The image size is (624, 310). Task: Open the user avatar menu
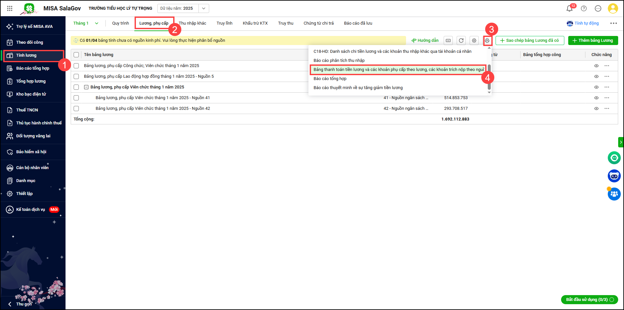pos(613,8)
